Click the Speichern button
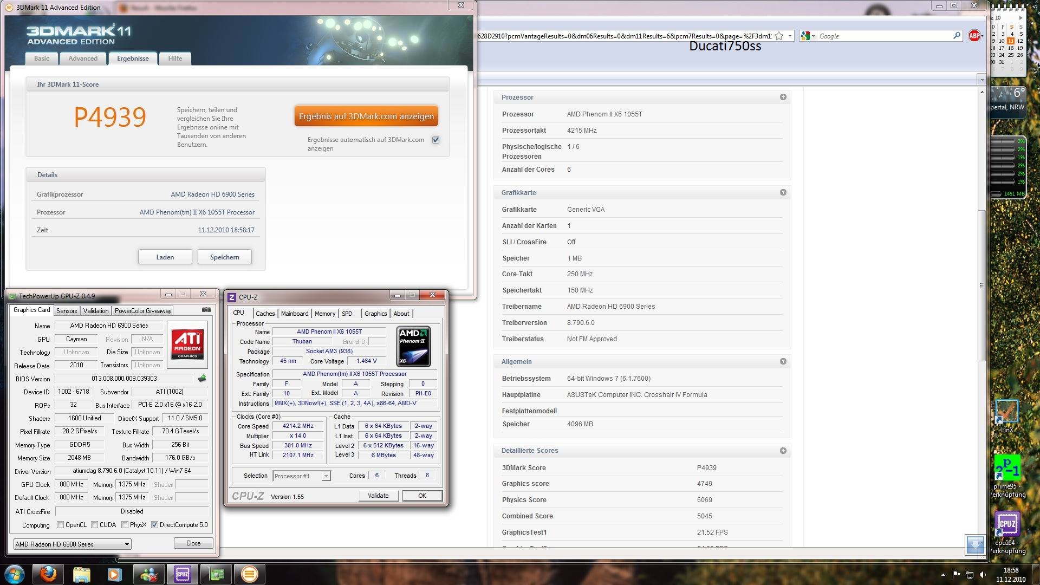Image resolution: width=1040 pixels, height=585 pixels. click(x=224, y=257)
